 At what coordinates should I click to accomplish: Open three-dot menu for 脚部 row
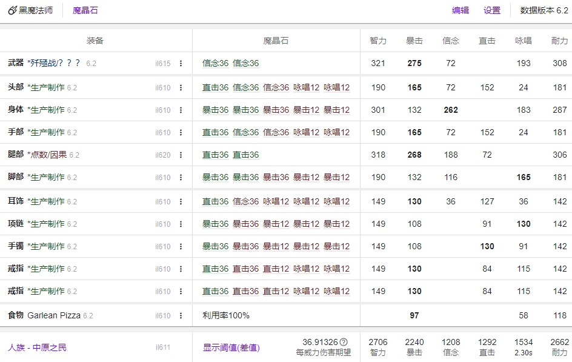[x=181, y=178]
